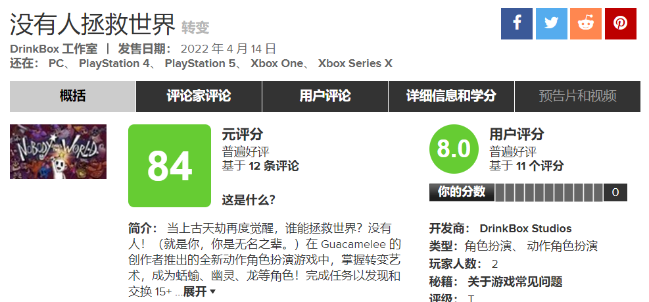Expand the summary with 展开
Viewport: 649px width, 302px height.
click(x=199, y=291)
